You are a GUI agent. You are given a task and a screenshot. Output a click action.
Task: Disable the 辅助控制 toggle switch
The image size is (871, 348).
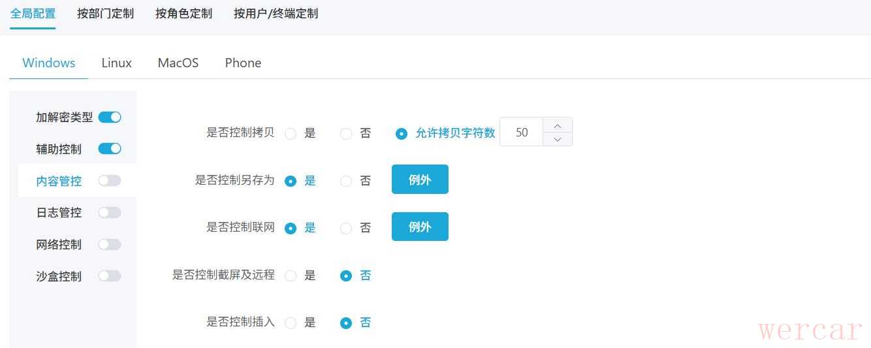point(110,149)
